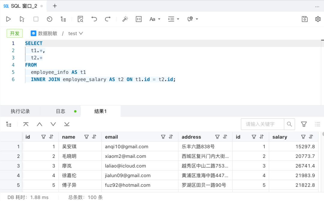This screenshot has height=201, width=324.
Task: Jump to first result row
Action: pyautogui.click(x=26, y=124)
